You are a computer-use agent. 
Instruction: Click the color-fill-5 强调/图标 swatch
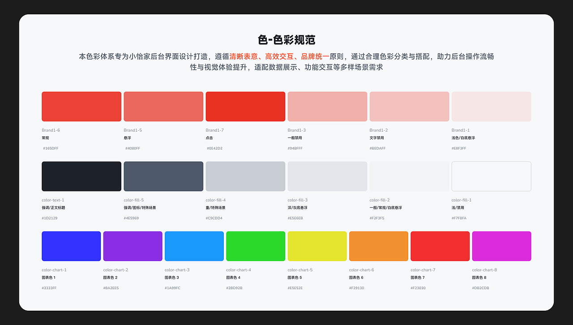click(163, 176)
